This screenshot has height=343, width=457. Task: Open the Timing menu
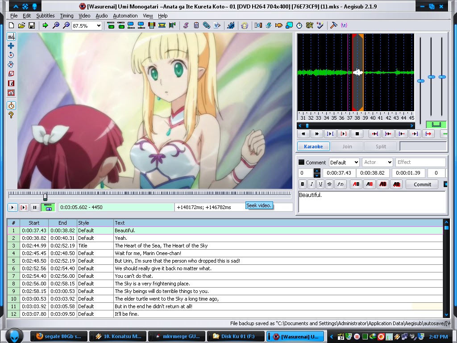coord(66,16)
